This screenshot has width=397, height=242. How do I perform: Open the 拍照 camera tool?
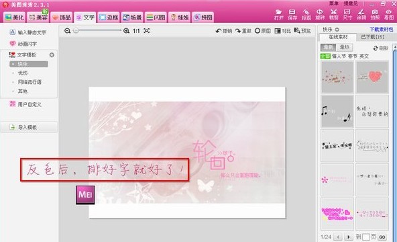(x=375, y=15)
